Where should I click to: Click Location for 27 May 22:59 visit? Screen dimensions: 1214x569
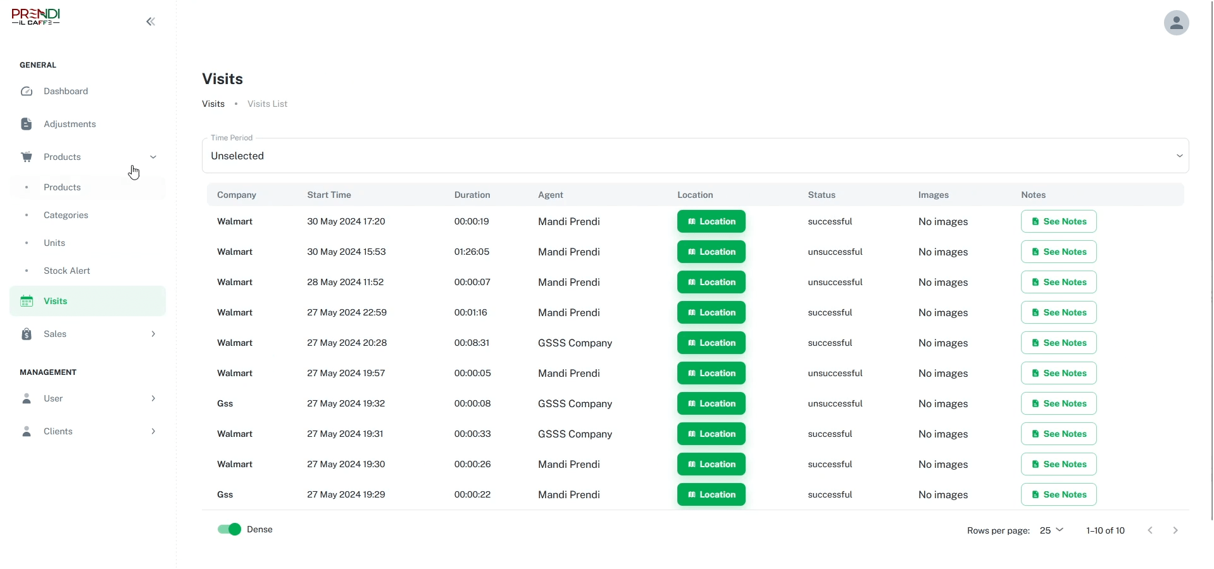(x=711, y=312)
